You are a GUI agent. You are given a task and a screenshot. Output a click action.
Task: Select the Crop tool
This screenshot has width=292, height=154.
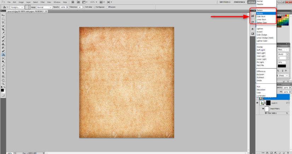click(3, 30)
